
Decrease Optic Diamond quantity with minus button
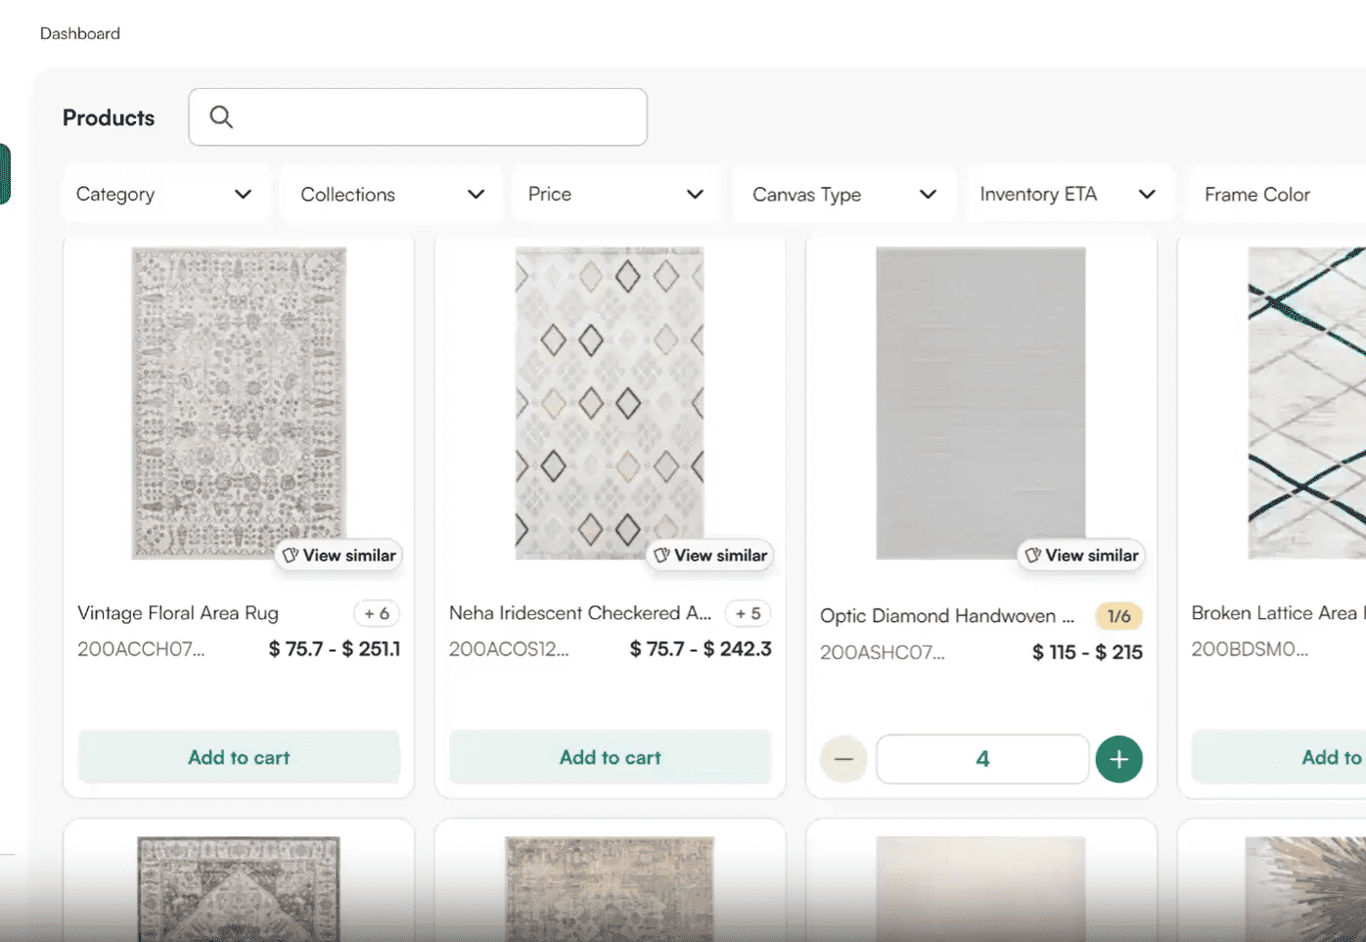(843, 759)
